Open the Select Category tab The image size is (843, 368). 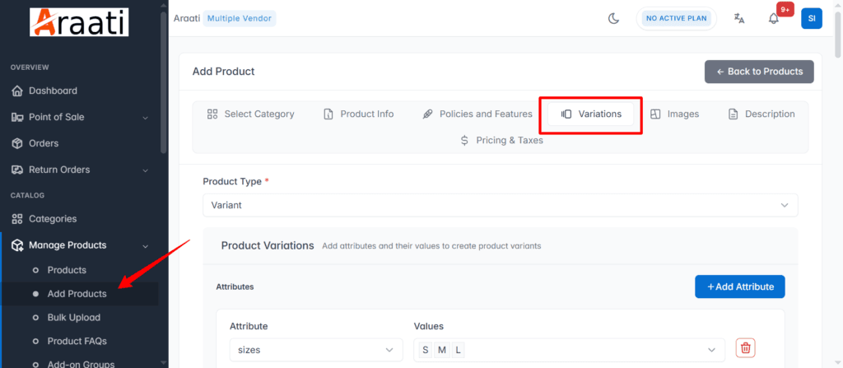(250, 114)
